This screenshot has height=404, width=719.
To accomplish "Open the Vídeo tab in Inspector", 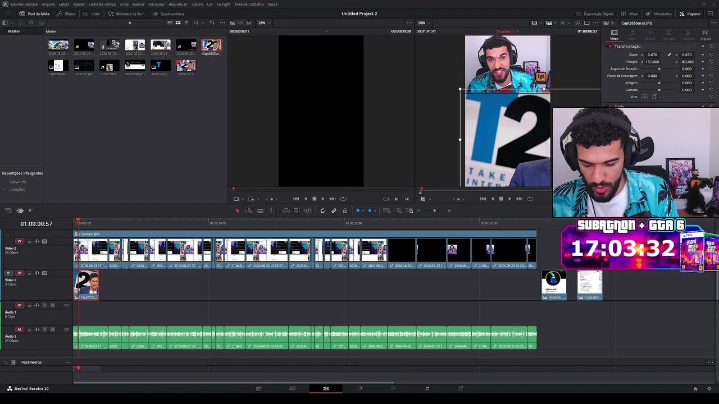I will (614, 35).
